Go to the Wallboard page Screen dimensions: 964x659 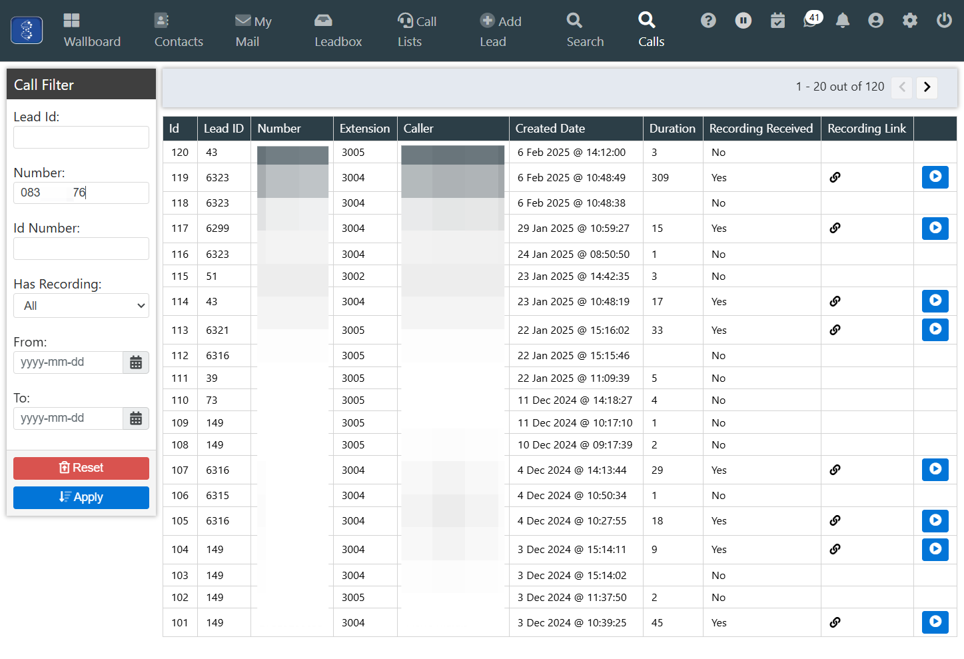pyautogui.click(x=92, y=31)
